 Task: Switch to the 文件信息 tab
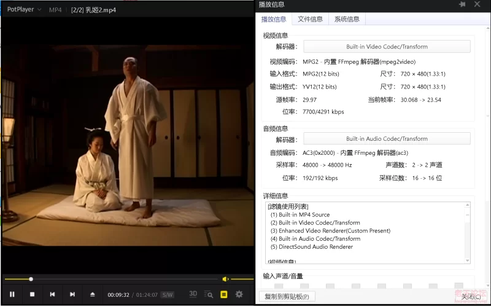coord(310,19)
